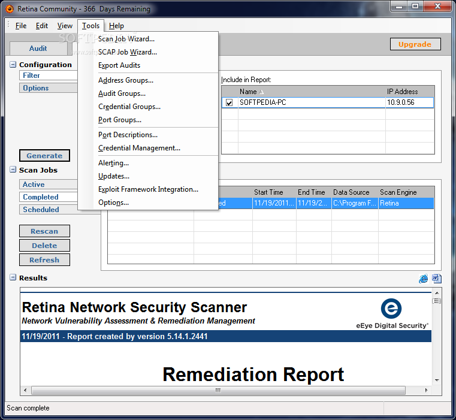Open the Help menu
Image resolution: width=456 pixels, height=420 pixels.
point(116,26)
